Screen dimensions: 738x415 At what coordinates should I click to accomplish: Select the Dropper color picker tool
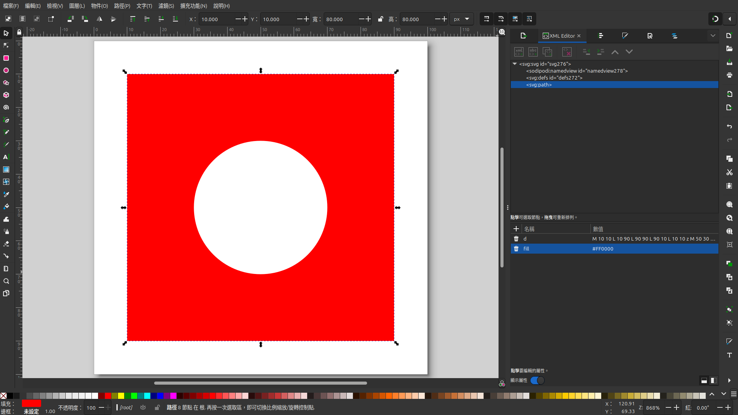tap(6, 194)
